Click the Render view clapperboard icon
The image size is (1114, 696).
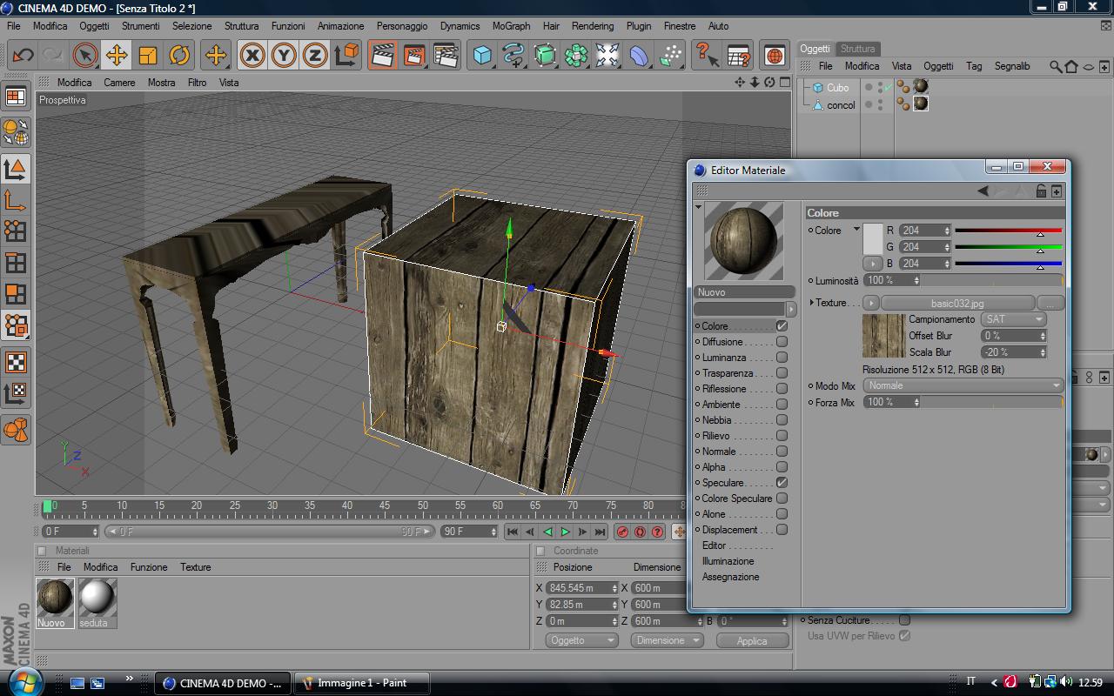point(381,56)
